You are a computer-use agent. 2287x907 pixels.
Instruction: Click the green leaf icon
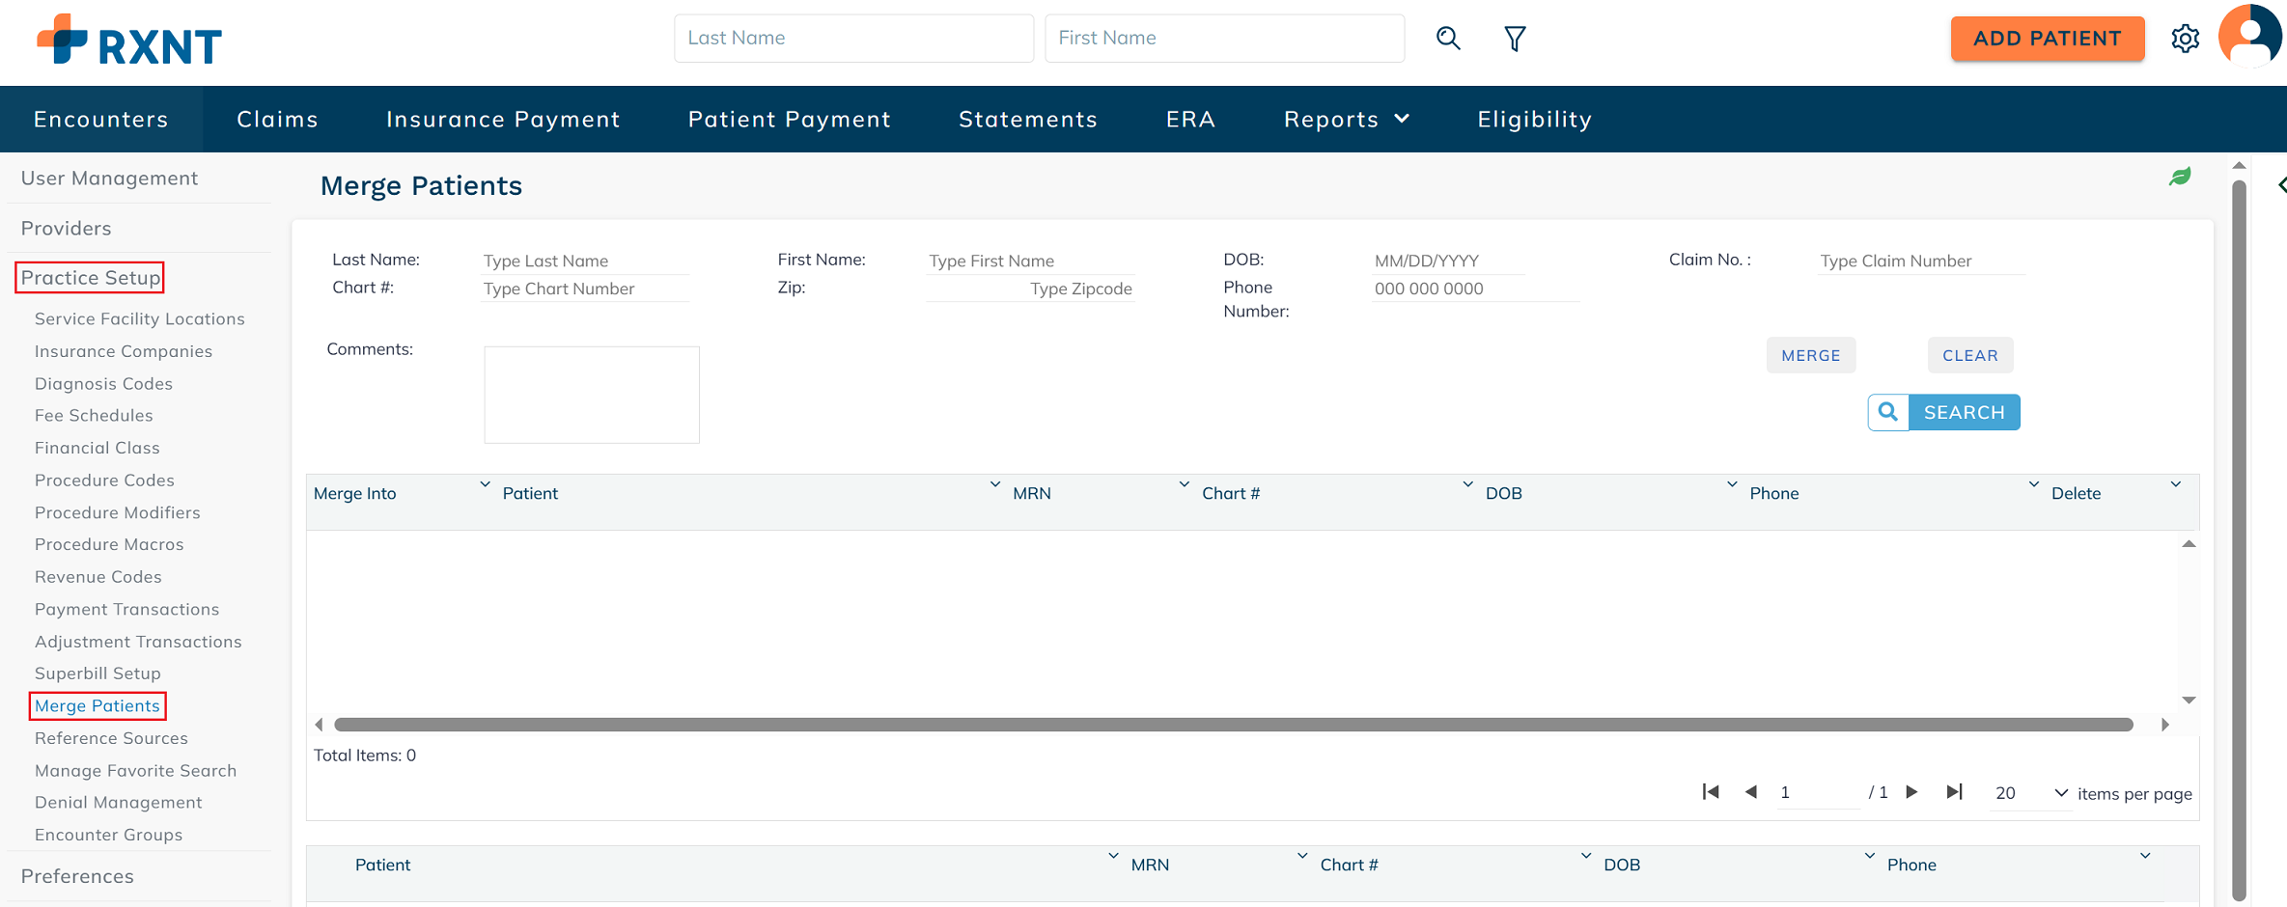click(2180, 177)
